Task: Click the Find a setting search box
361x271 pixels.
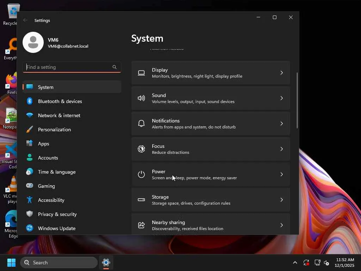Action: tap(69, 67)
